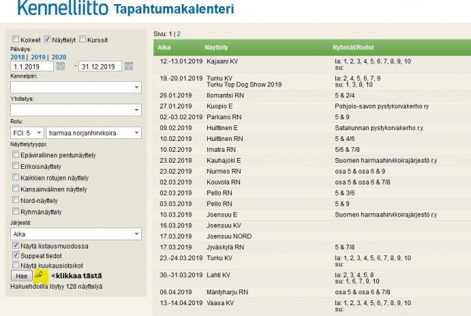Viewport: 471px width, 316px height.
Task: Open calendar picker for end date
Action: pos(129,66)
